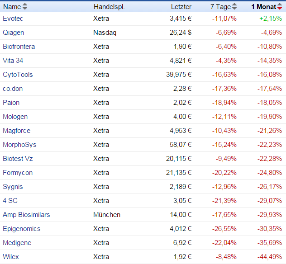View the Epigenomics stock page
Image resolution: width=286 pixels, height=264 pixels.
[22, 229]
